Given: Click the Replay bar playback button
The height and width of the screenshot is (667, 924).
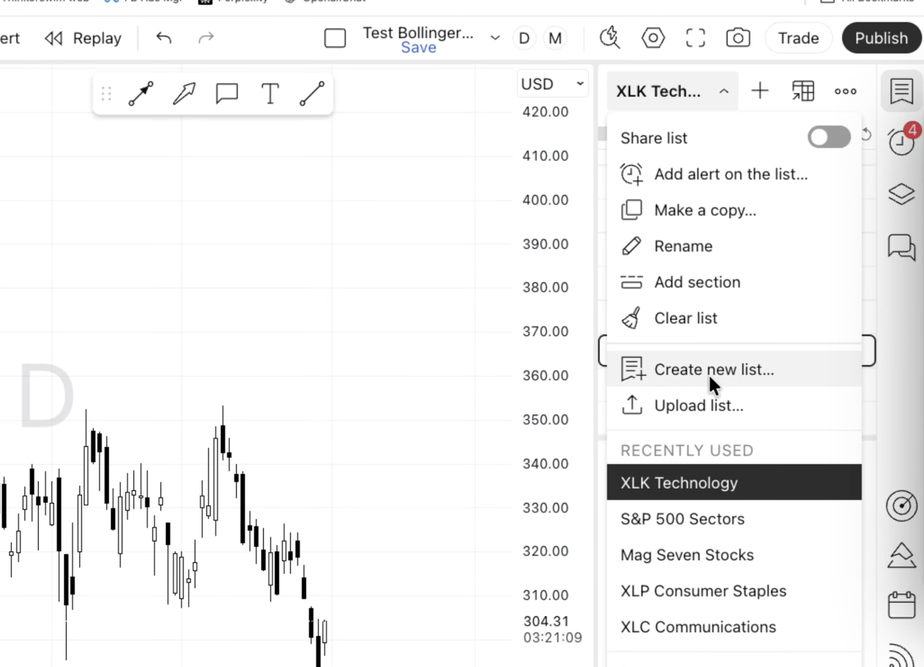Looking at the screenshot, I should click(83, 38).
